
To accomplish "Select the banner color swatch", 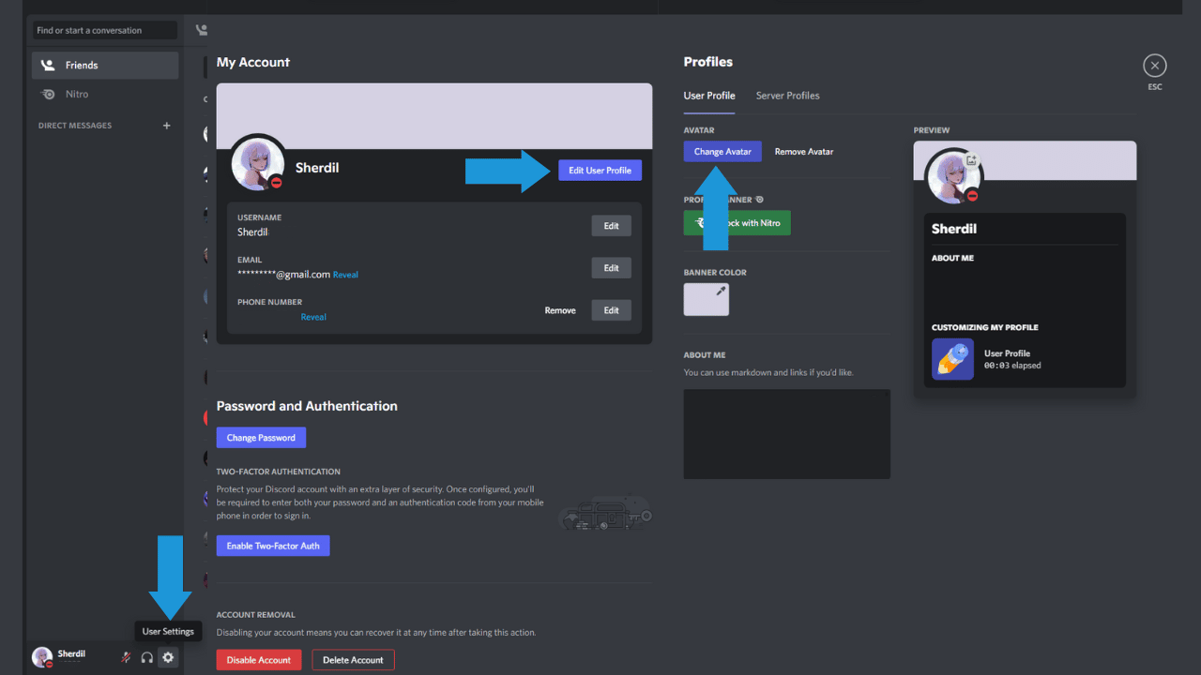I will 706,299.
